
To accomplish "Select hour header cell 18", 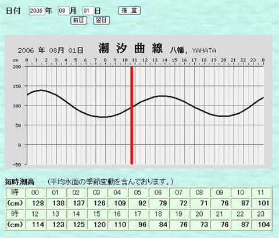I will (159, 214).
